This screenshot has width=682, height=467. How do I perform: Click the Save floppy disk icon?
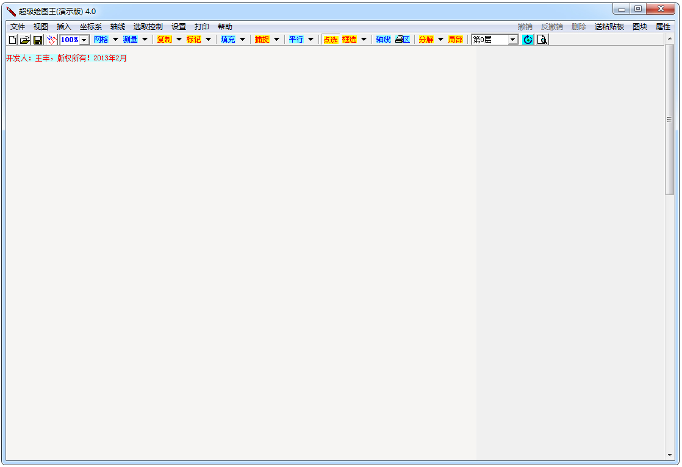[38, 40]
